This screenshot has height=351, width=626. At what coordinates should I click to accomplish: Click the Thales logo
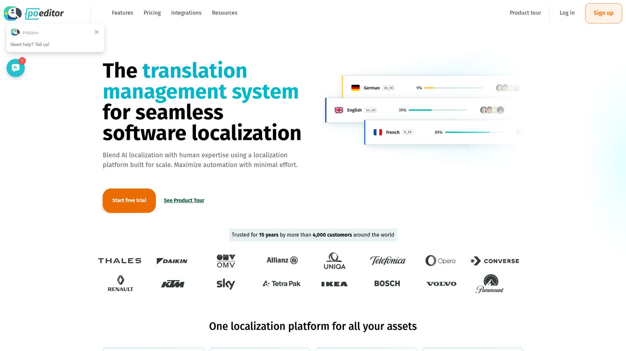click(x=119, y=261)
